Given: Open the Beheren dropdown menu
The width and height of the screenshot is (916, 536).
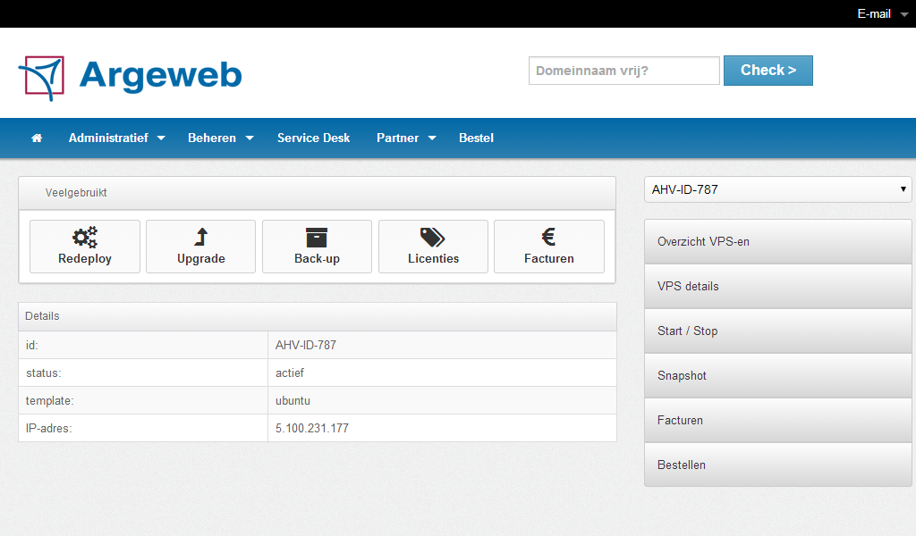Looking at the screenshot, I should tap(220, 138).
